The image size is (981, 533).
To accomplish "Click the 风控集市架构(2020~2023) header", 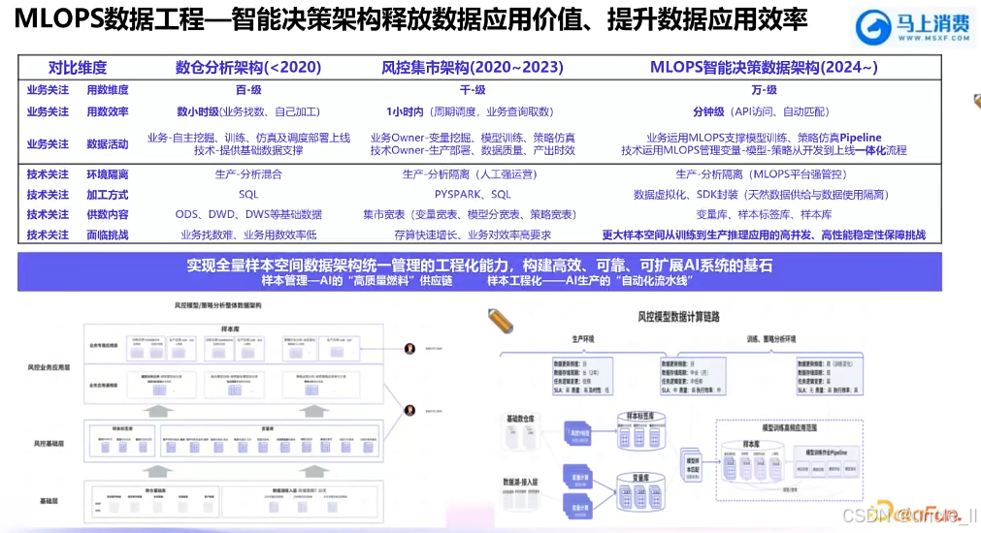I will coord(473,68).
